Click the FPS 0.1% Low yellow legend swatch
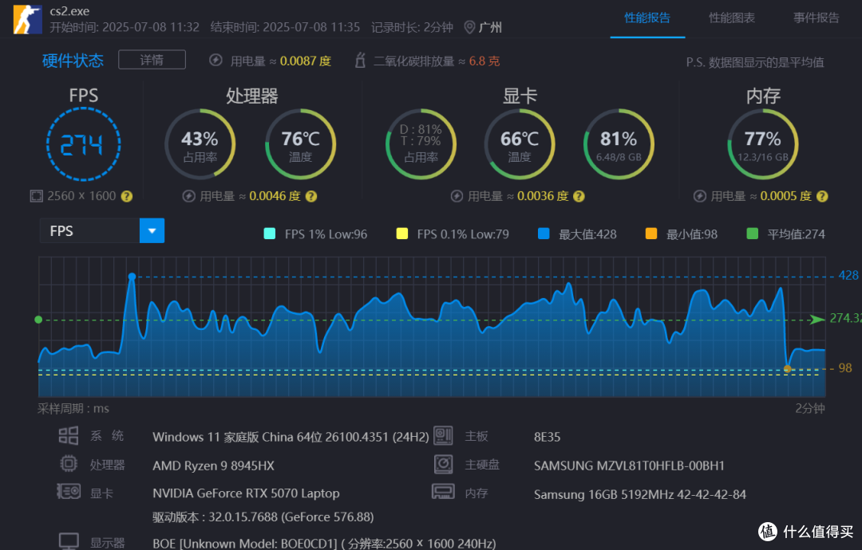This screenshot has width=862, height=550. 401,234
